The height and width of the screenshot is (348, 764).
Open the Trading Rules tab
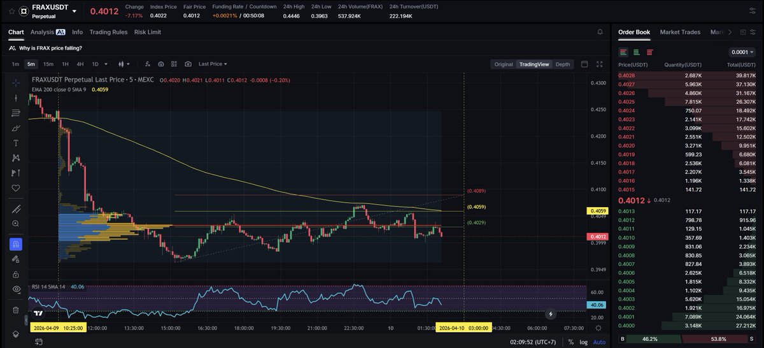[108, 32]
